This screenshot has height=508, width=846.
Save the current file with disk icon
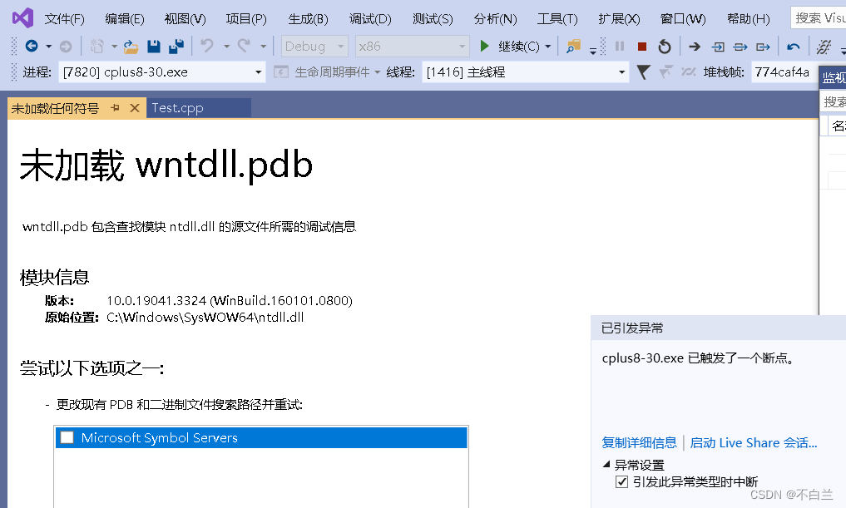pyautogui.click(x=154, y=47)
